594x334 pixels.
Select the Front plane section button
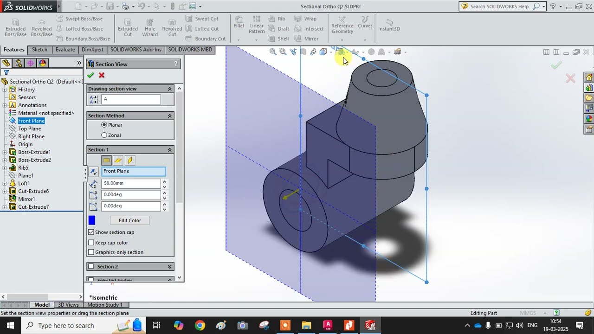pyautogui.click(x=107, y=161)
